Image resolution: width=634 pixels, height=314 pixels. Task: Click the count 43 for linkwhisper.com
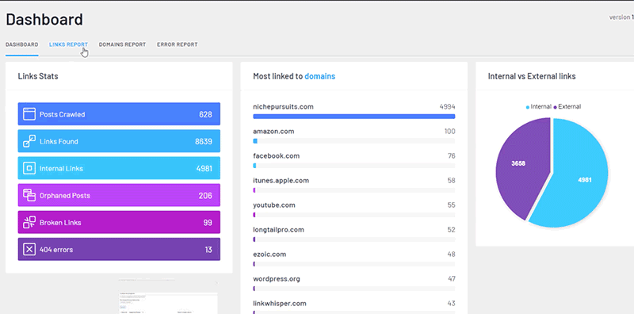tap(451, 304)
